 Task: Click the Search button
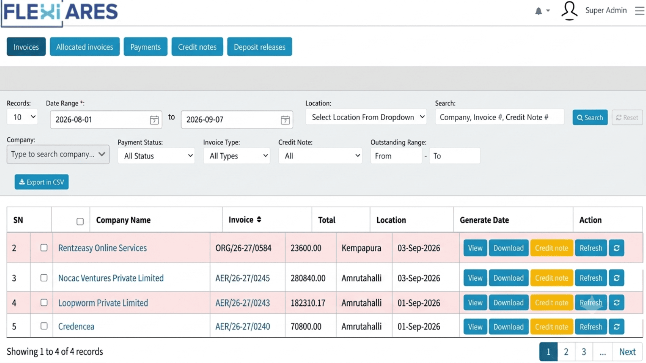(590, 117)
